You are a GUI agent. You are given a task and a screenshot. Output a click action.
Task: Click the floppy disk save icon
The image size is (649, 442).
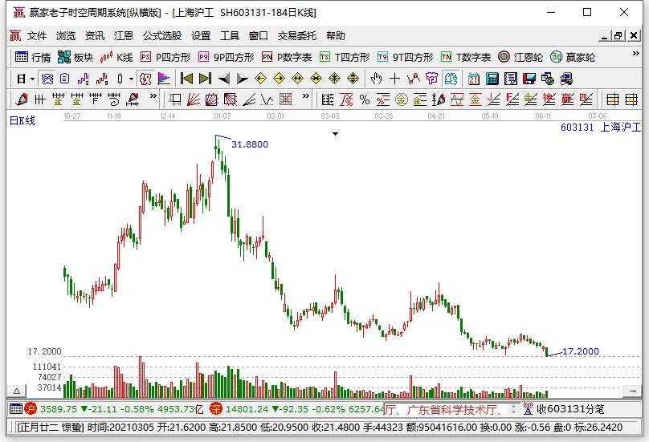pyautogui.click(x=529, y=79)
